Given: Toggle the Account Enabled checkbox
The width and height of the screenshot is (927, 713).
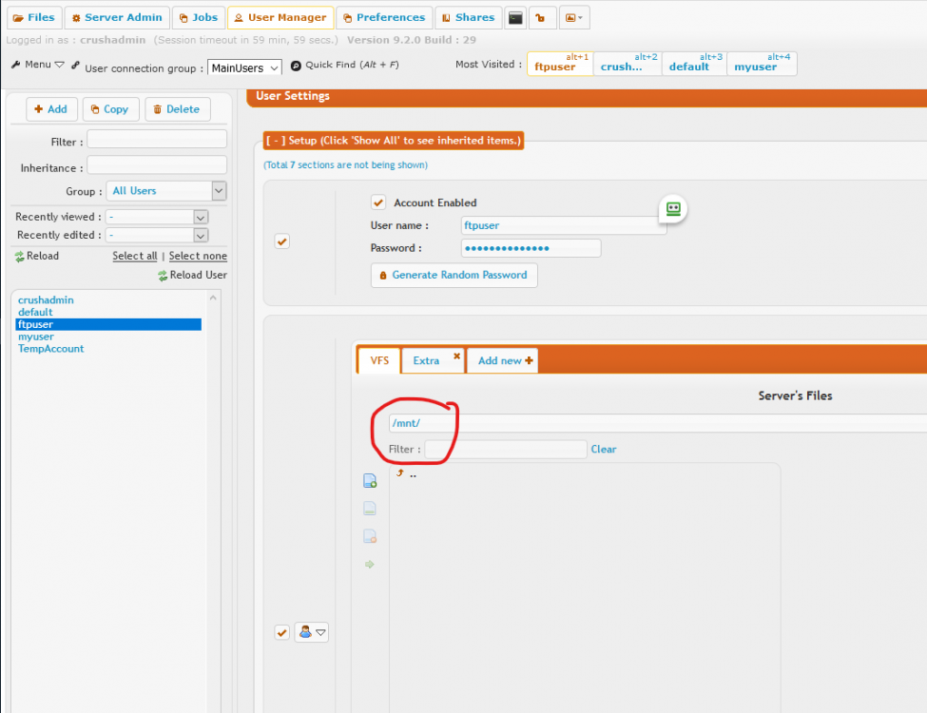Looking at the screenshot, I should [x=378, y=202].
